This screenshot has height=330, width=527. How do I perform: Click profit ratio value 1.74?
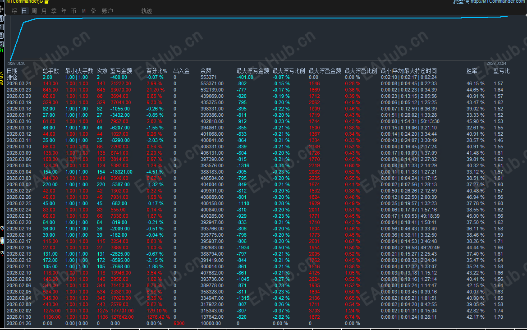coord(499,311)
